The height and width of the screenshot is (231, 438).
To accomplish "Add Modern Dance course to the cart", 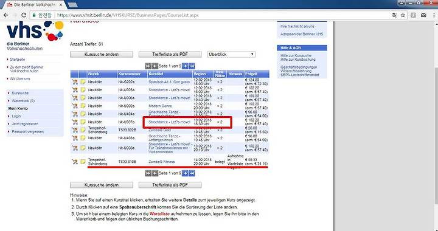I will 75,106.
